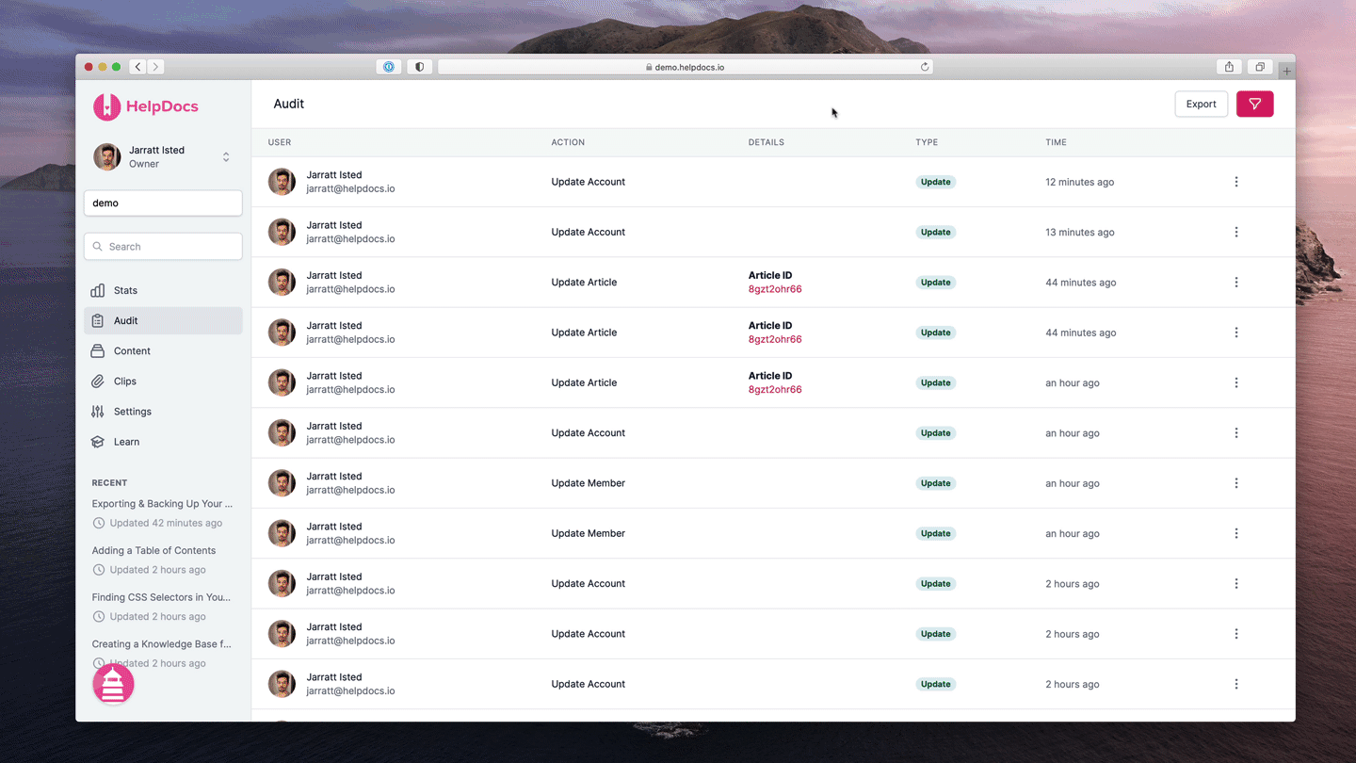Open recent article Exporting & Backing Up

point(162,503)
